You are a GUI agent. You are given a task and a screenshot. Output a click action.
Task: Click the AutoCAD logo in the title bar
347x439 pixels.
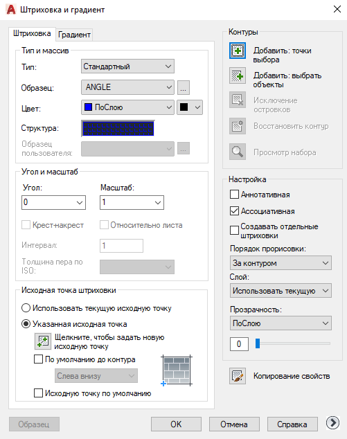click(11, 10)
